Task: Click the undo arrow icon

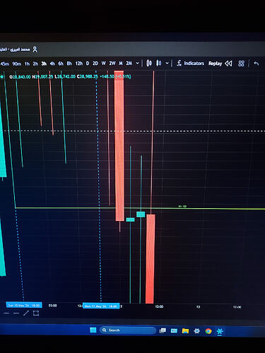Action: (x=257, y=64)
